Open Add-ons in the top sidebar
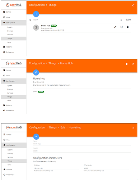 click(x=9, y=47)
